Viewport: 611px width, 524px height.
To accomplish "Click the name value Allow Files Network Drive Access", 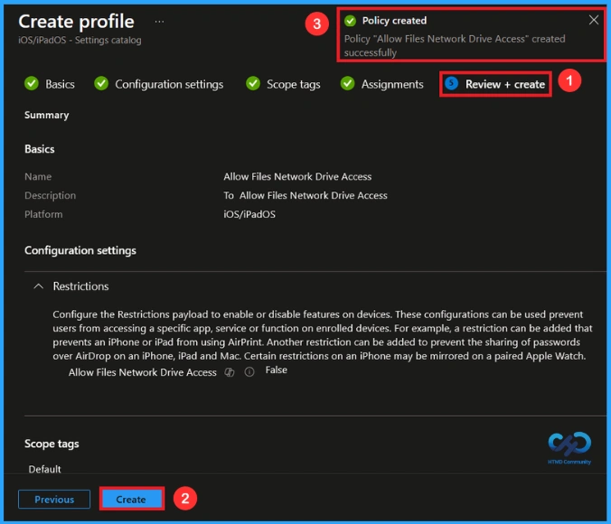I will (x=297, y=176).
